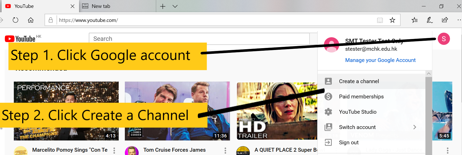This screenshot has width=462, height=155.
Task: Click Tom Cruise video channel avatar
Action: pos(131,151)
